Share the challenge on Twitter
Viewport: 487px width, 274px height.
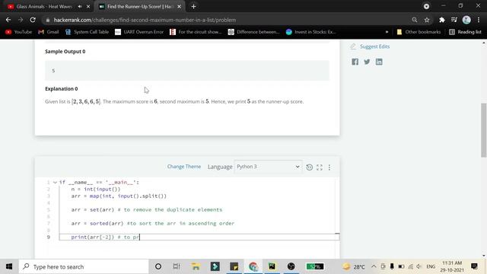(367, 62)
